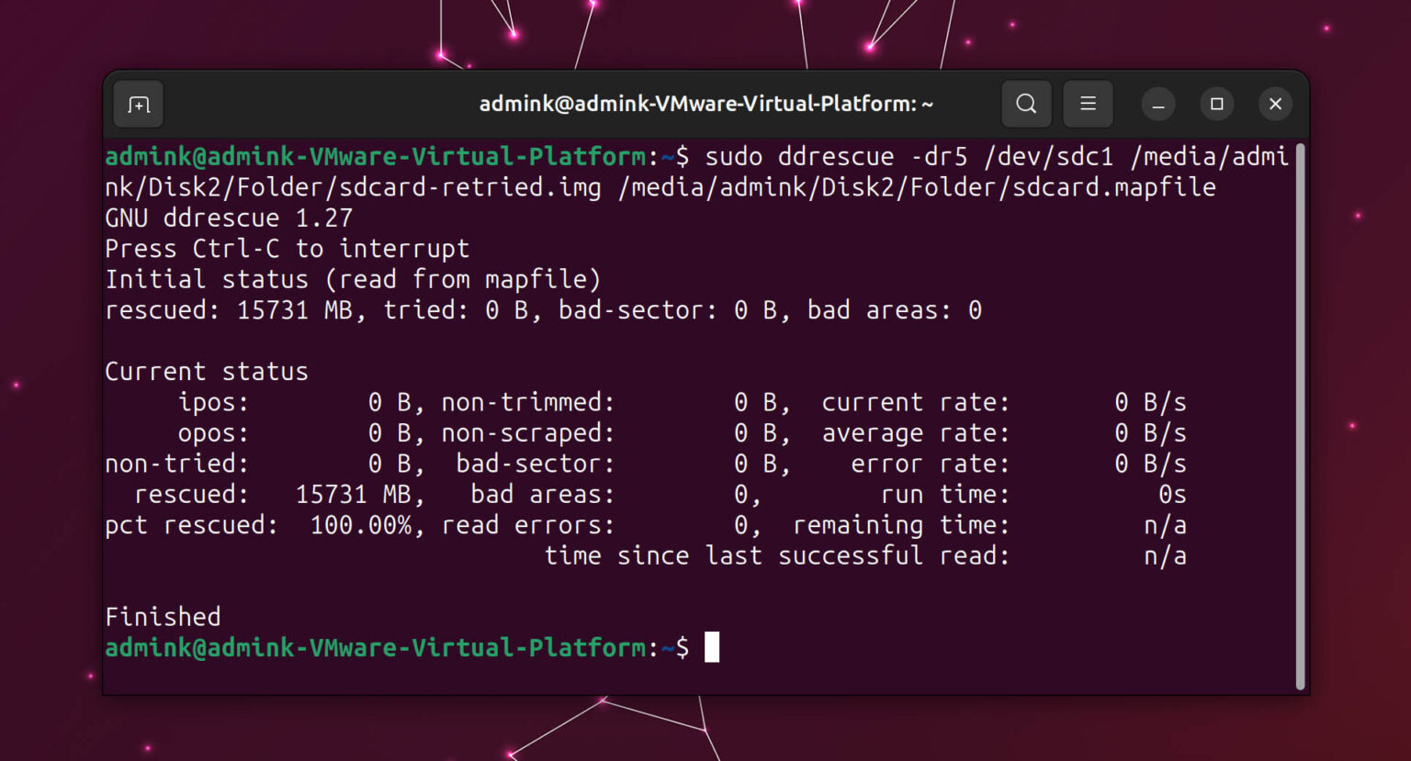Click the window title text
Image resolution: width=1411 pixels, height=761 pixels.
(x=706, y=104)
